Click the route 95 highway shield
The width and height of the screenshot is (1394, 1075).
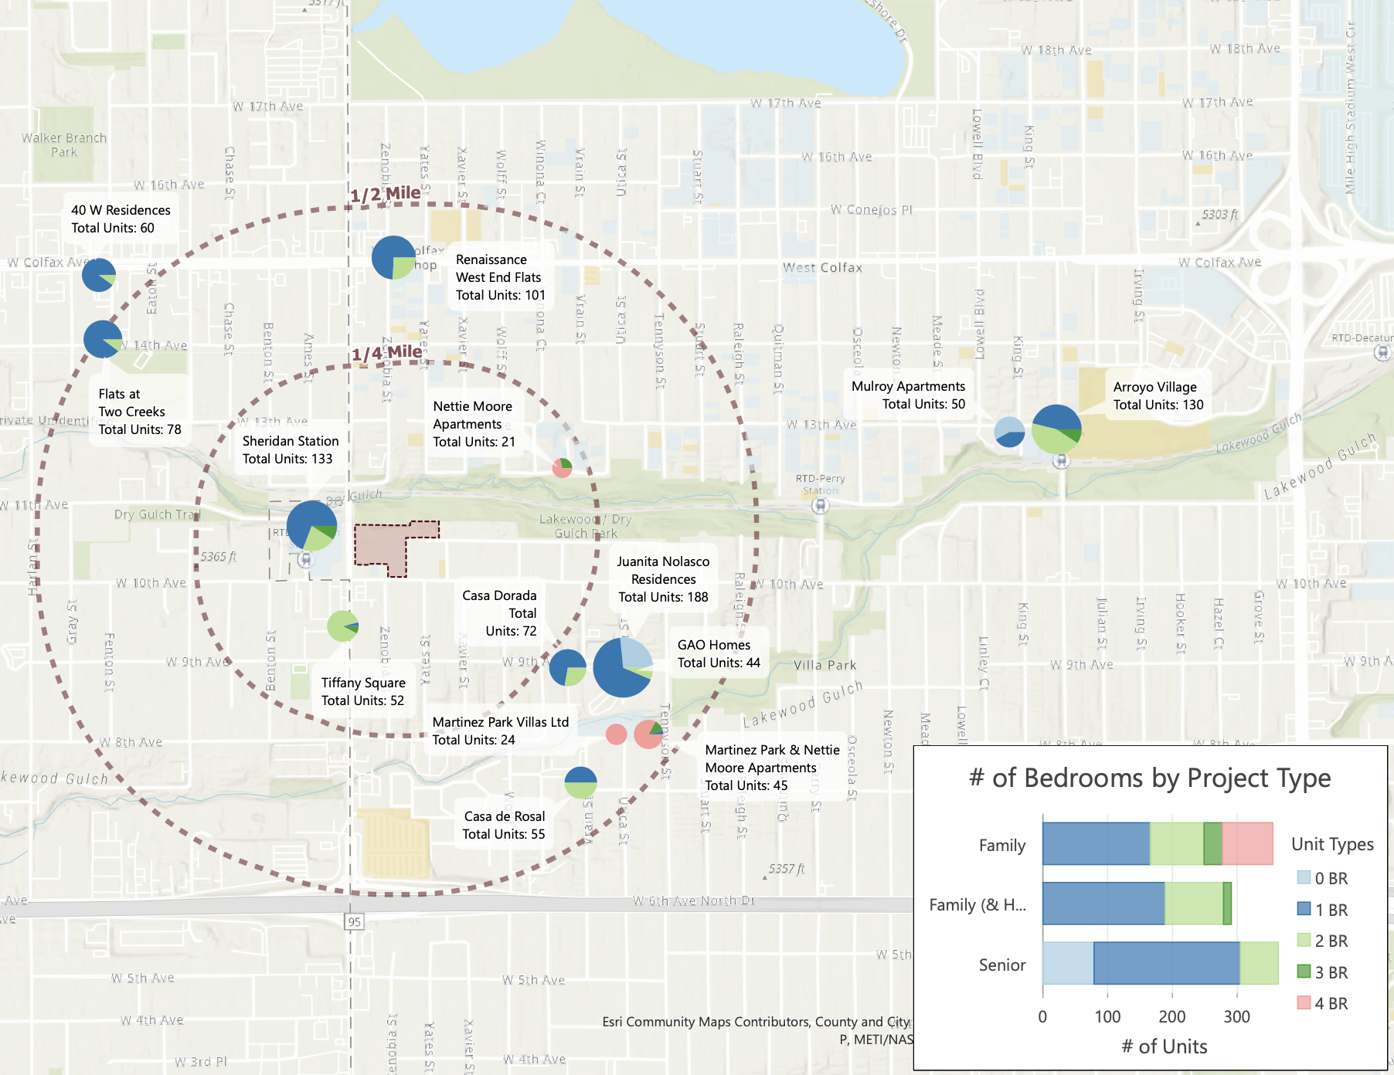pyautogui.click(x=354, y=921)
